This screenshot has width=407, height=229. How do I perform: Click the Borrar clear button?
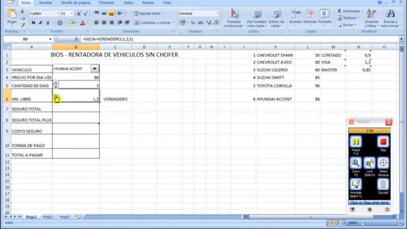(347, 25)
